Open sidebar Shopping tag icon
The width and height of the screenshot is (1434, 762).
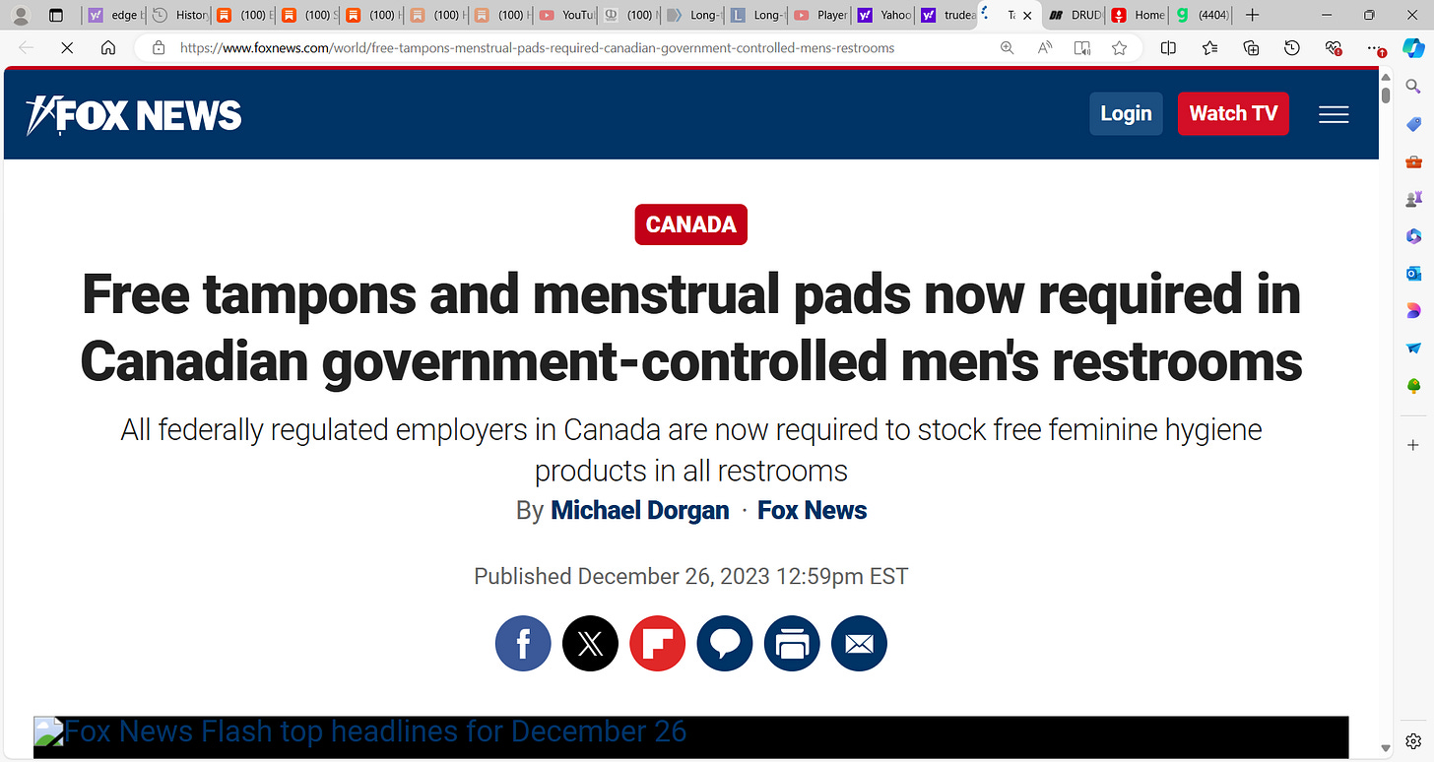pyautogui.click(x=1413, y=124)
